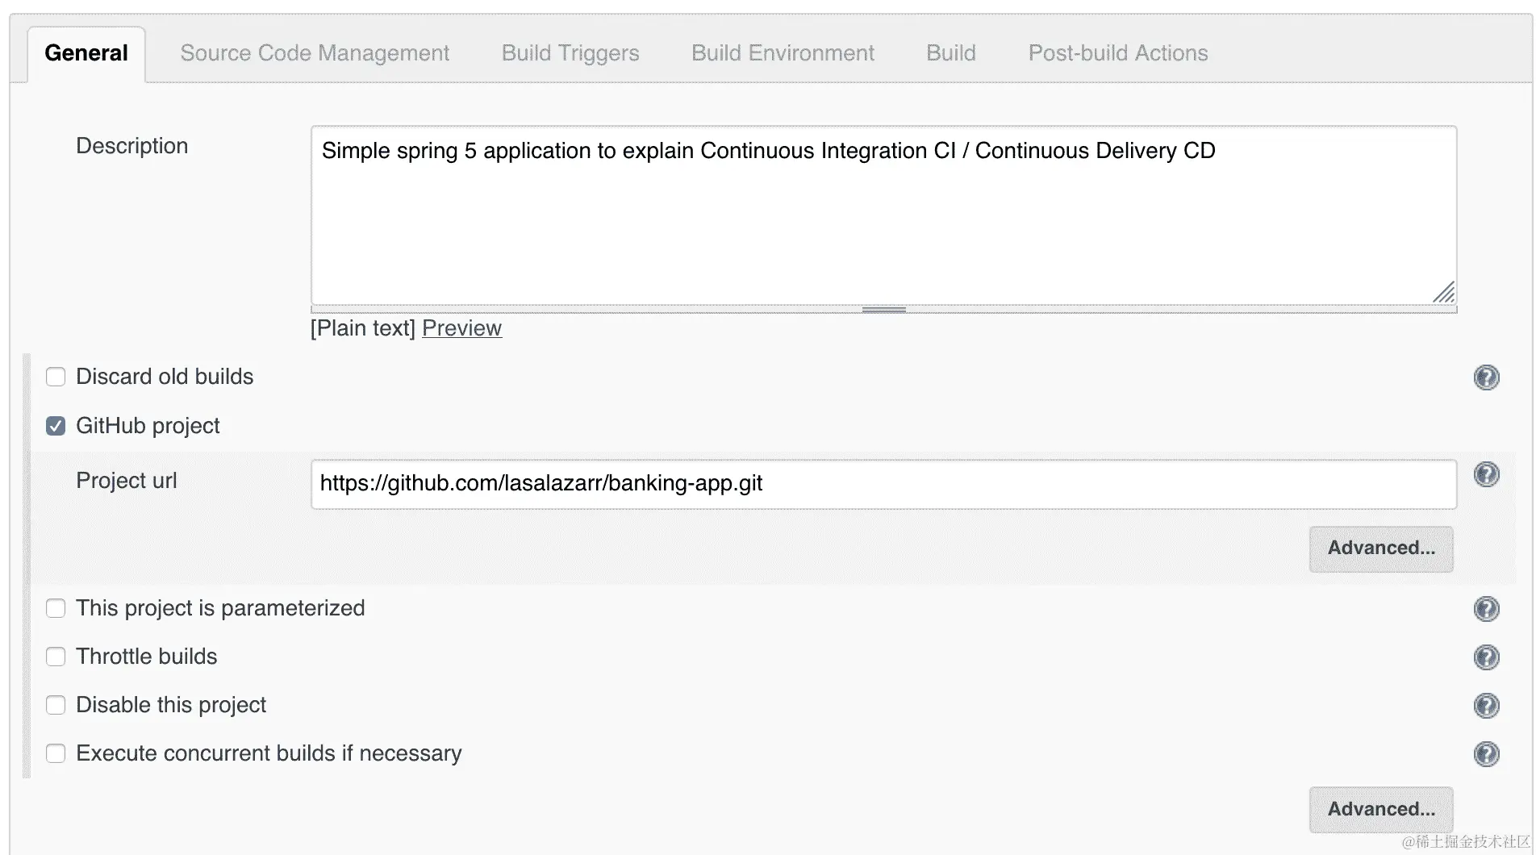Image resolution: width=1536 pixels, height=855 pixels.
Task: Check Disable this project
Action: point(56,705)
